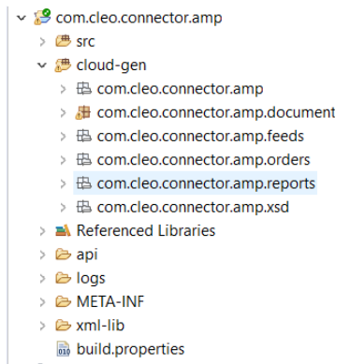Image resolution: width=350 pixels, height=364 pixels.
Task: Click the warning package icon for com.cleo.connector.amp.document
Action: pyautogui.click(x=83, y=112)
